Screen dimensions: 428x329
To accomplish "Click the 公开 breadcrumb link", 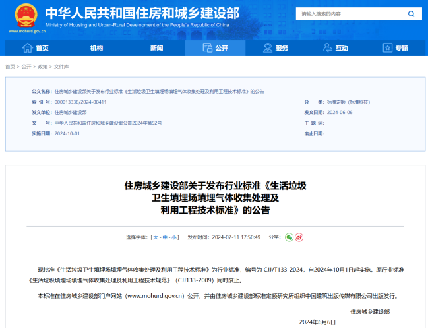I will (x=26, y=67).
